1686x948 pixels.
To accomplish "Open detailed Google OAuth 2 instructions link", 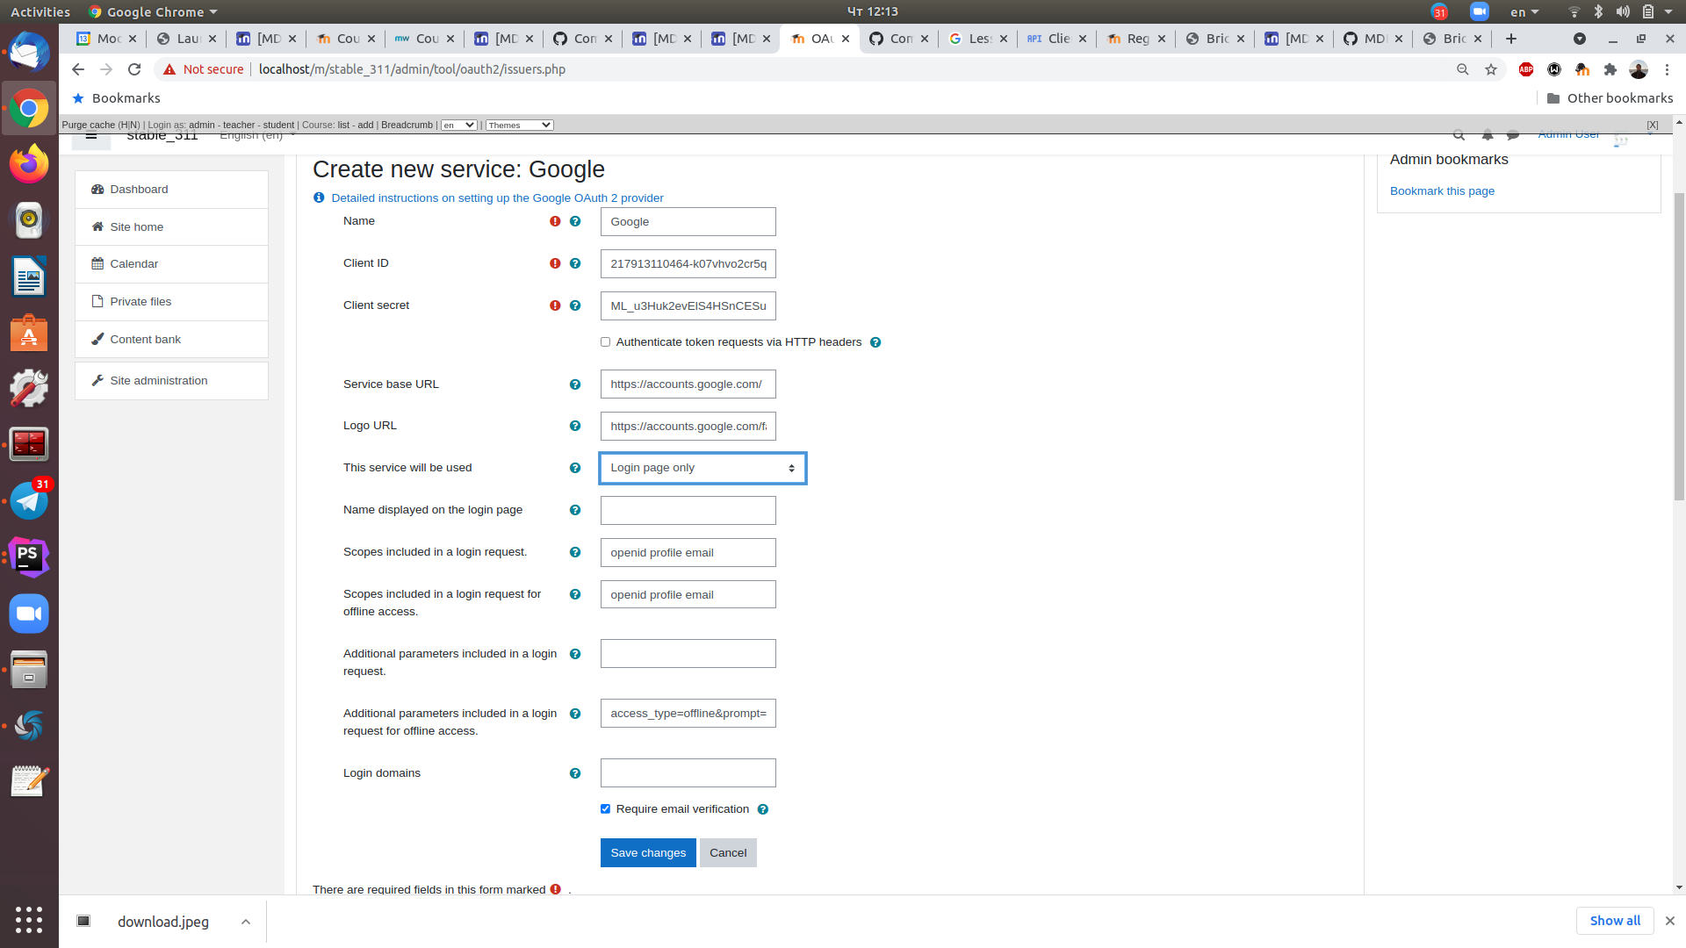I will (497, 198).
